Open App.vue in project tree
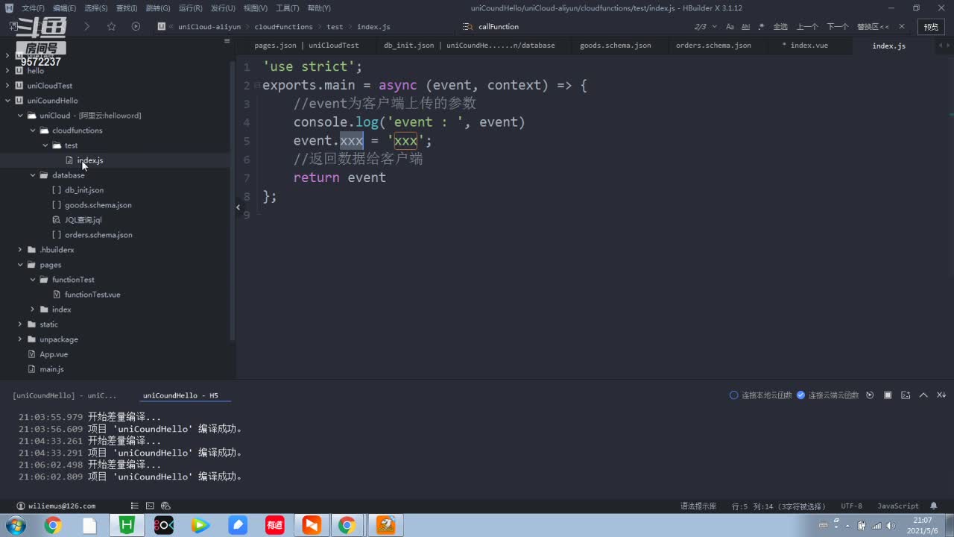 tap(54, 354)
